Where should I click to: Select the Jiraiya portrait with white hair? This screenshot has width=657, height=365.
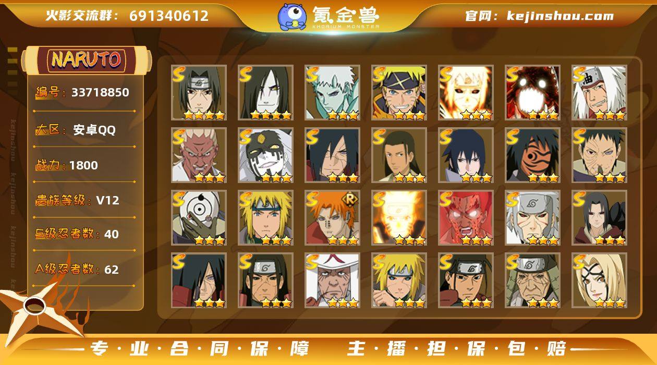point(599,93)
